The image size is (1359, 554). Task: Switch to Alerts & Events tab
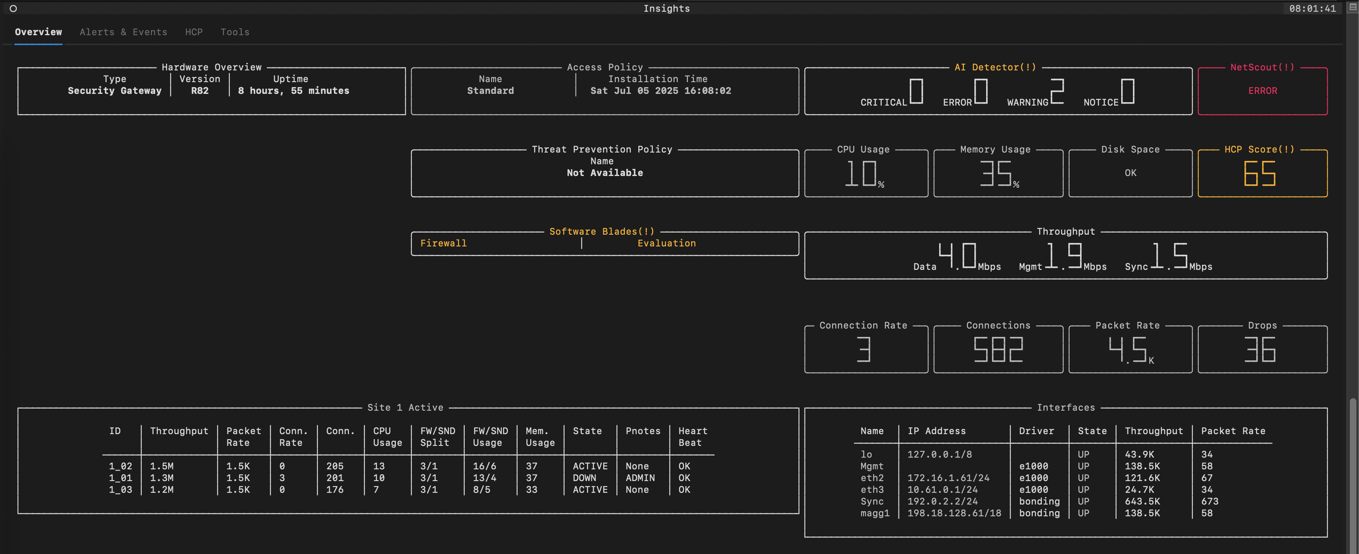point(123,32)
